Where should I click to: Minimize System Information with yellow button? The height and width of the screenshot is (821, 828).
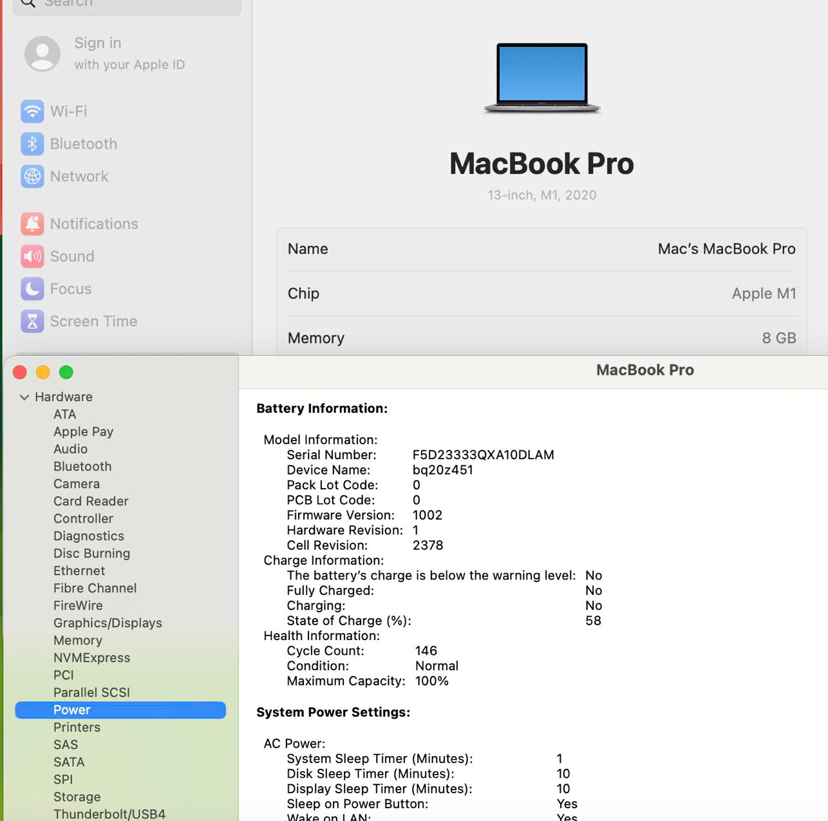pos(43,372)
